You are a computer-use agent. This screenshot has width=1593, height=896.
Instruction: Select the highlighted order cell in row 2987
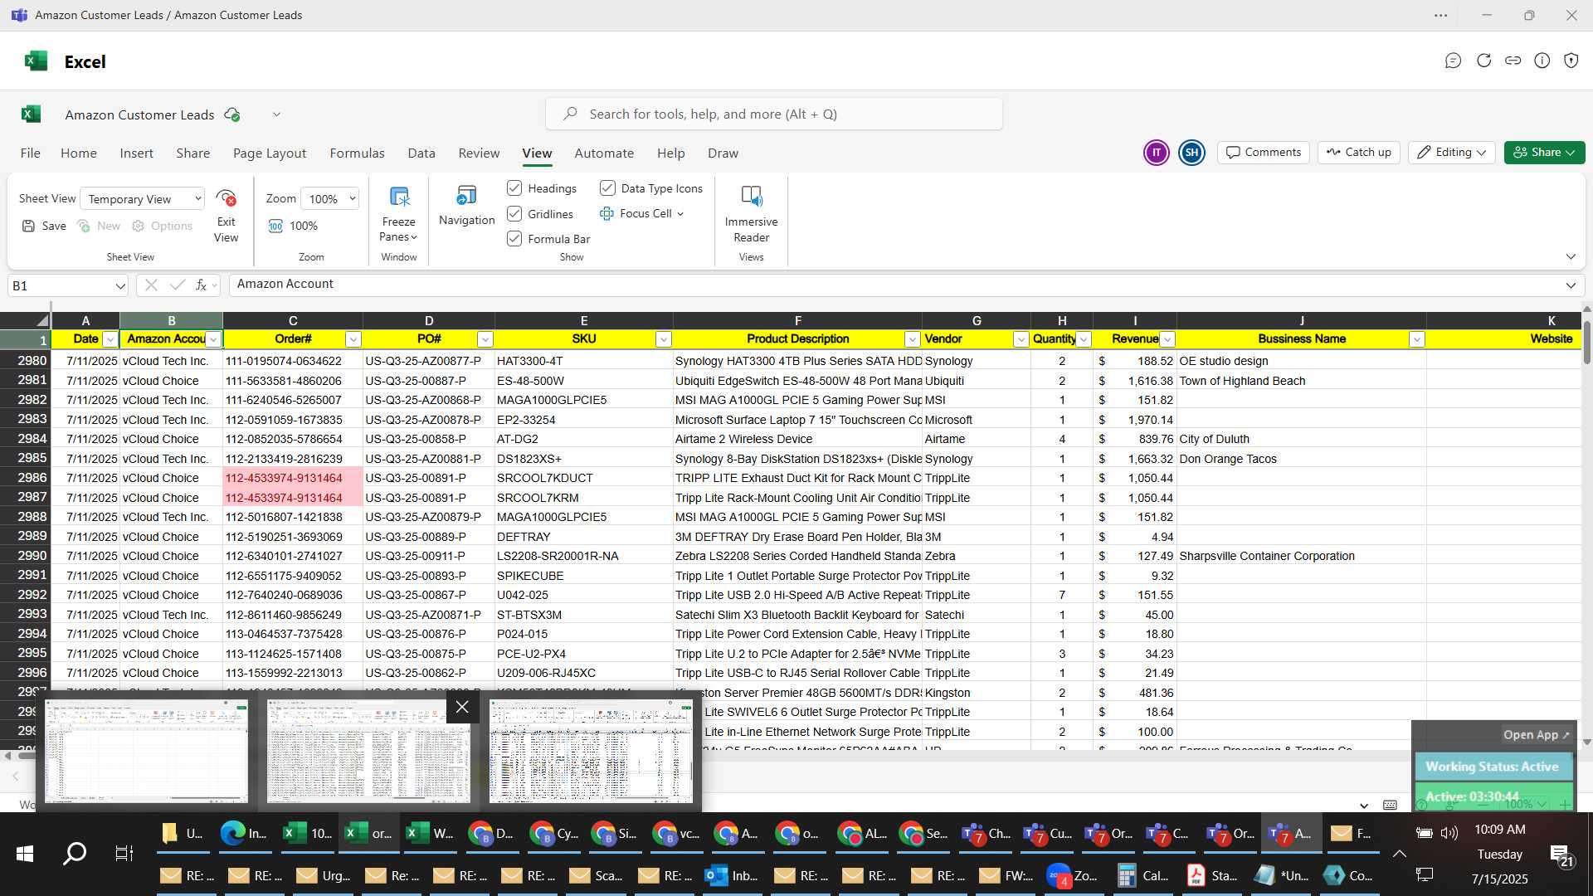pos(292,498)
